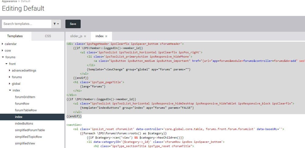The image size is (305, 148).
Task: Expand the global folder arrow
Action: tap(10, 84)
